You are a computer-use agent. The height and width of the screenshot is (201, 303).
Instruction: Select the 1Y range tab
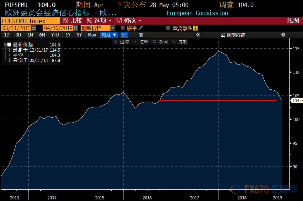click(x=68, y=35)
